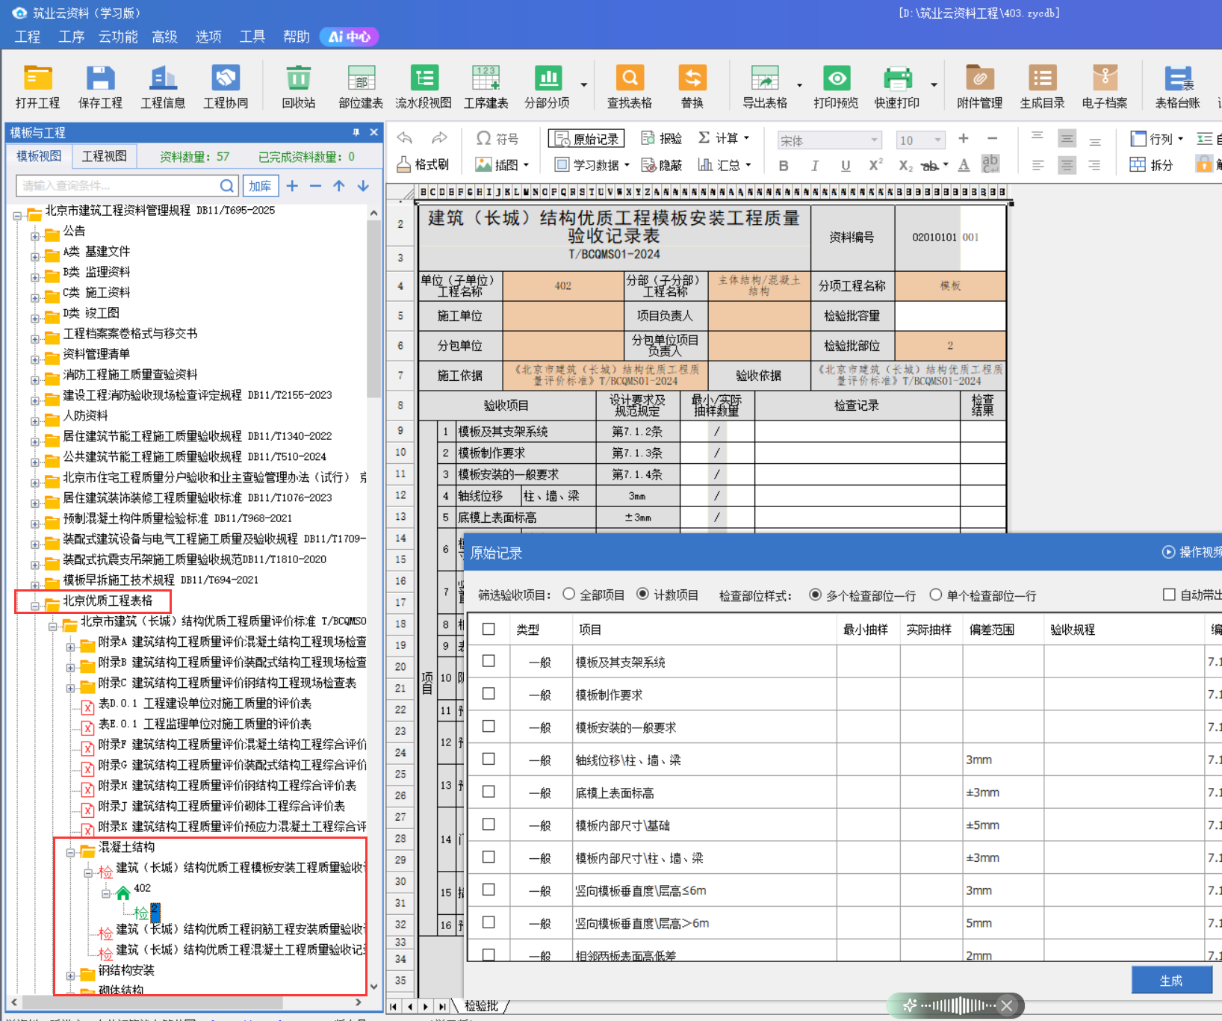Open the font size dropdown

pos(937,140)
